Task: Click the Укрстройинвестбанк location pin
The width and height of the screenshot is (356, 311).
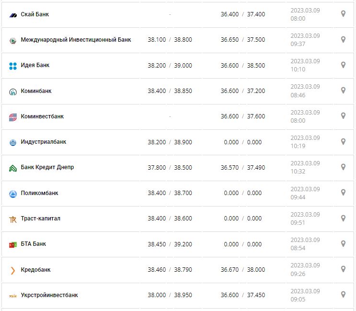Action: [x=343, y=294]
